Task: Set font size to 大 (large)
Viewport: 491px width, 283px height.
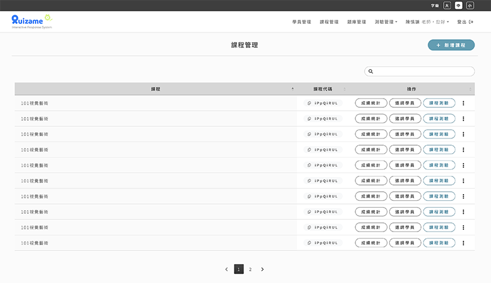Action: click(447, 5)
